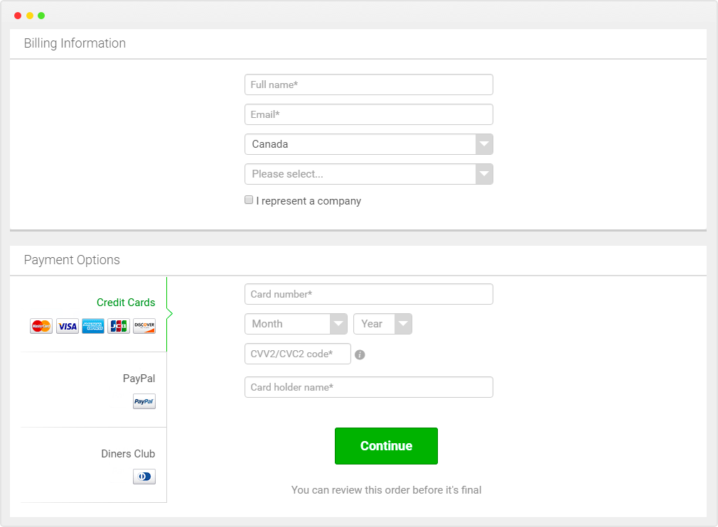Screen dimensions: 718x527
Task: Open the expiry Month dropdown
Action: [296, 324]
